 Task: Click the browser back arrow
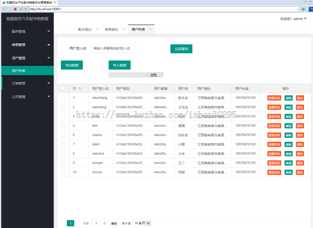click(x=4, y=9)
